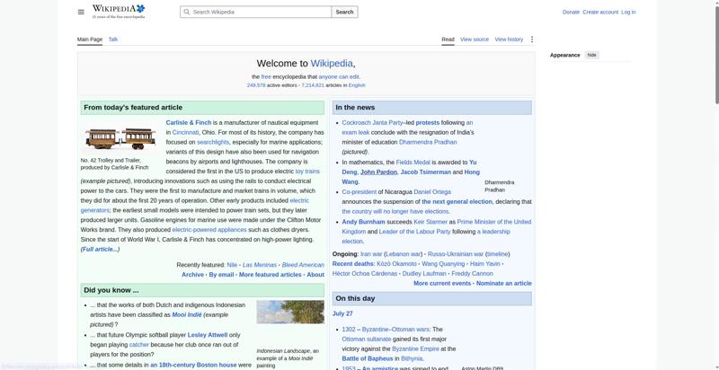Viewport: 719px width, 370px height.
Task: Open the Carlisle & Finch article link
Action: click(189, 123)
